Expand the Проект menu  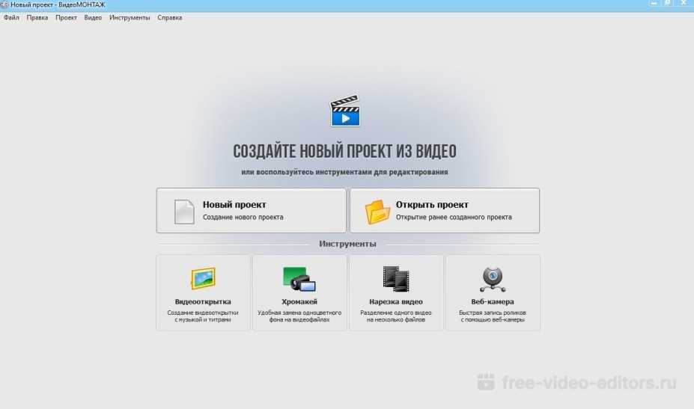pos(66,17)
